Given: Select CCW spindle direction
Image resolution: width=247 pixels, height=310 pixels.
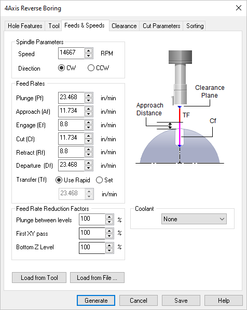Looking at the screenshot, I should 98,68.
